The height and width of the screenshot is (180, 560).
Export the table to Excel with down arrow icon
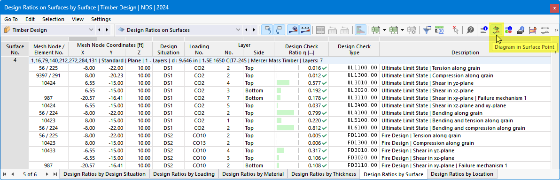click(x=375, y=30)
